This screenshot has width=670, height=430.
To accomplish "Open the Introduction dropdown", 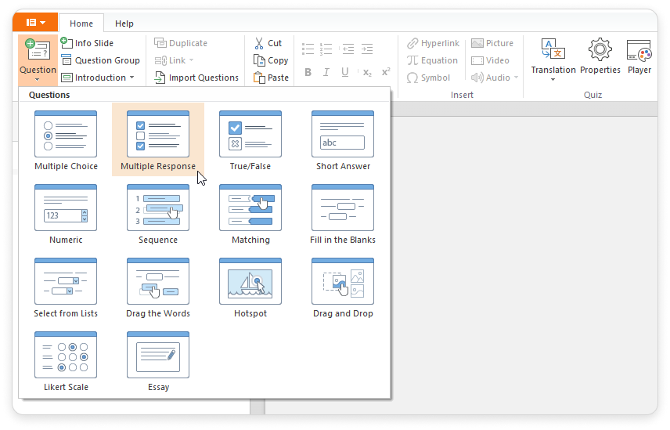I will coord(99,78).
